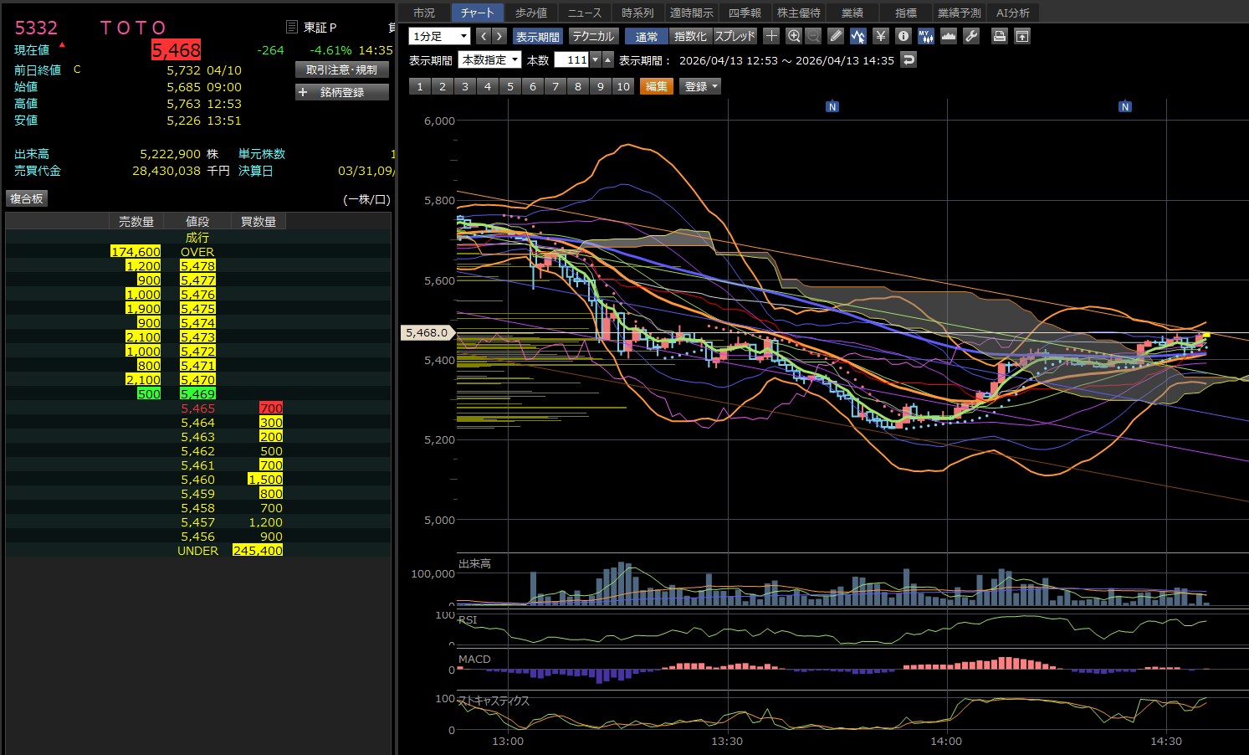The height and width of the screenshot is (755, 1249).
Task: Pop out chart into separate window
Action: pos(1021,36)
